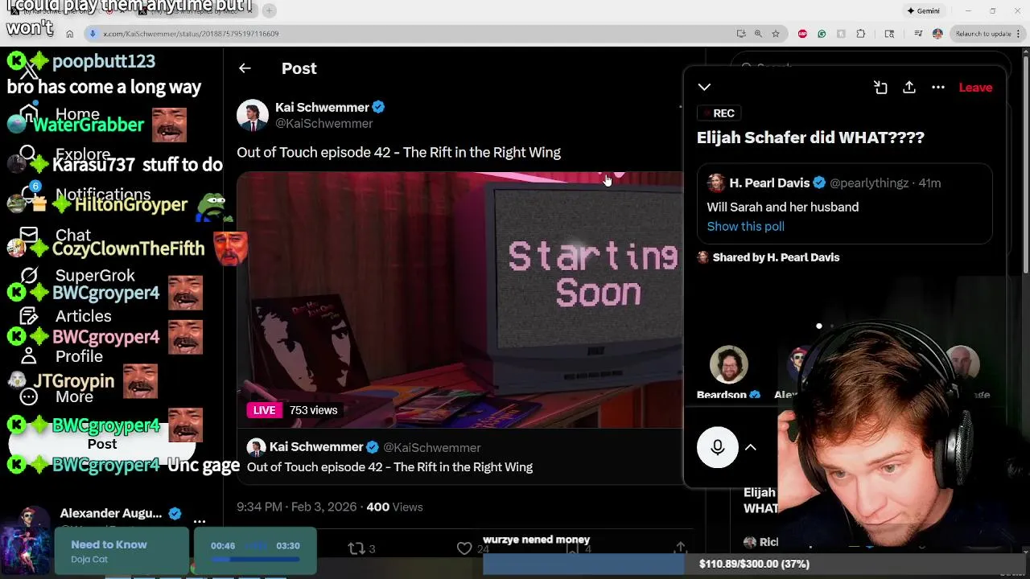Share the Space via upload icon
This screenshot has width=1030, height=579.
(909, 87)
